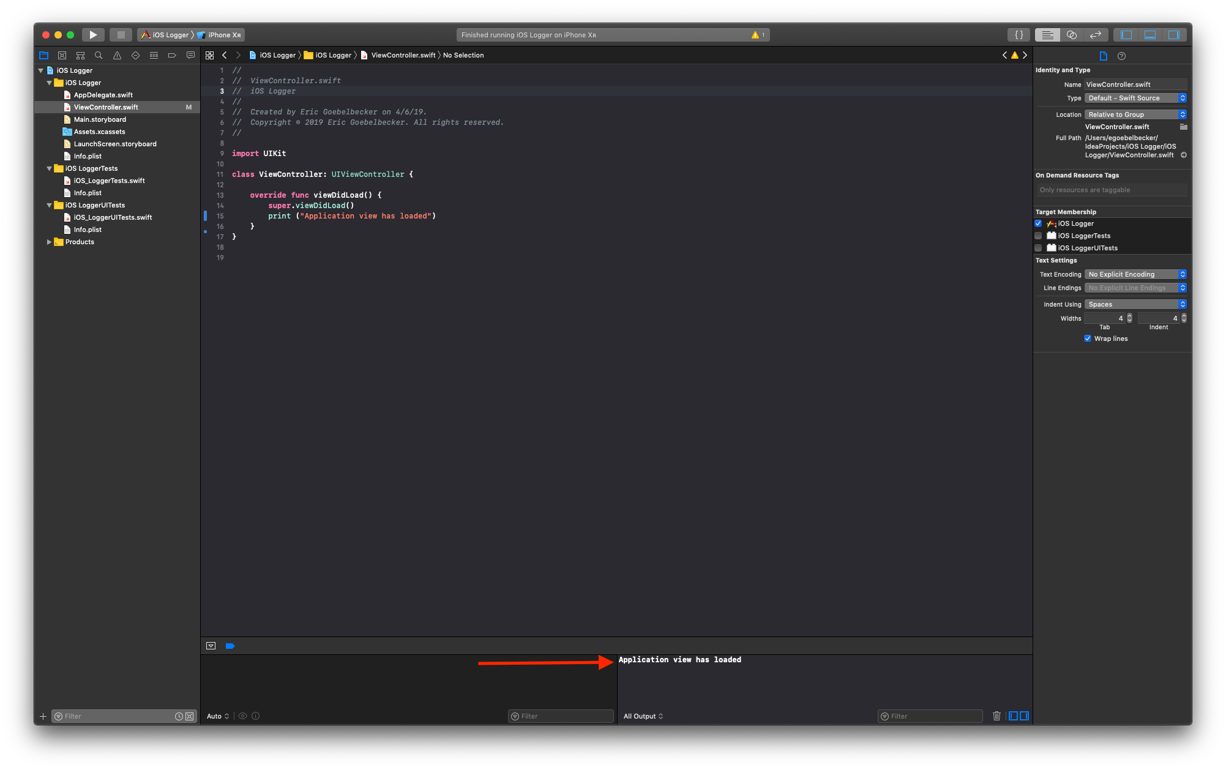Open the Find navigator (magnifier icon)

[99, 55]
